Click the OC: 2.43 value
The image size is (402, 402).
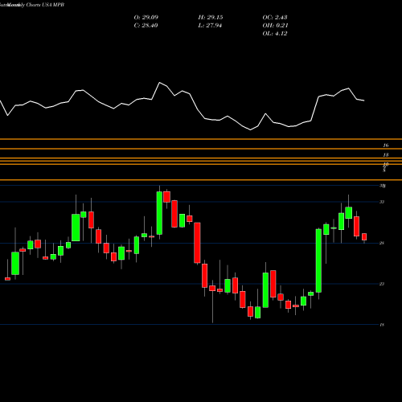pyautogui.click(x=275, y=18)
